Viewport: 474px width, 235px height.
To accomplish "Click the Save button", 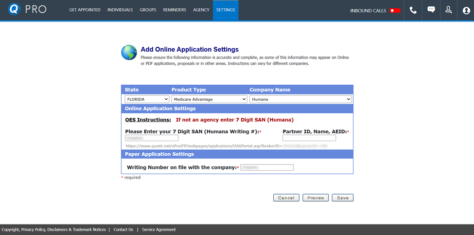I will 343,198.
